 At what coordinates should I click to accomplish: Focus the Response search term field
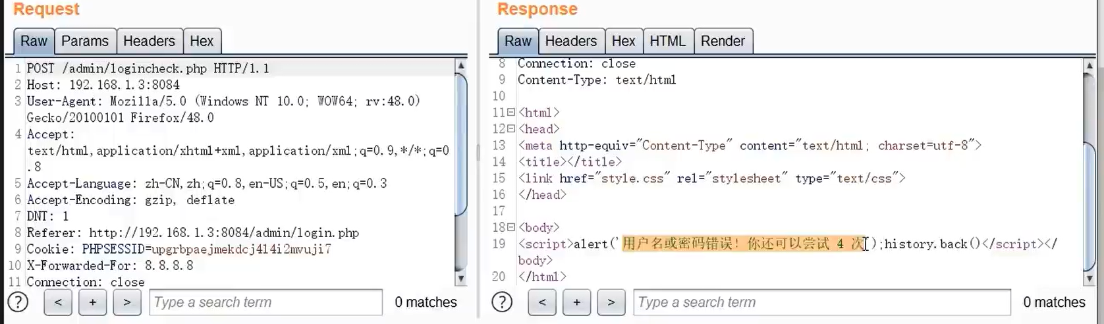[x=822, y=302]
